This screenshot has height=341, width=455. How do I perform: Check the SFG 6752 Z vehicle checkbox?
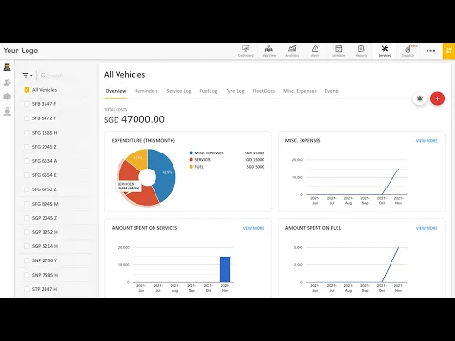pos(27,189)
